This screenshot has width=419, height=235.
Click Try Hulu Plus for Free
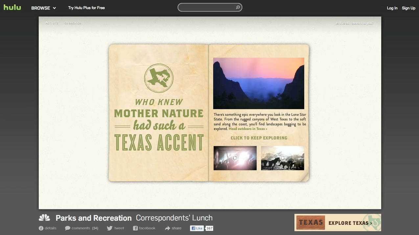(x=86, y=8)
